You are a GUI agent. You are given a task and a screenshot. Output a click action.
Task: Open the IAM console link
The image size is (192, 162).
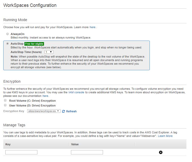[x=76, y=93]
